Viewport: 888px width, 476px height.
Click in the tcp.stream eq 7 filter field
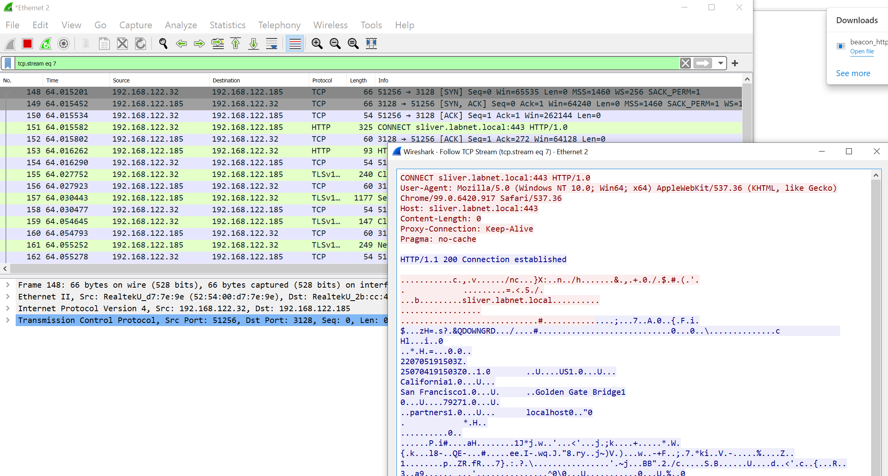click(x=347, y=64)
